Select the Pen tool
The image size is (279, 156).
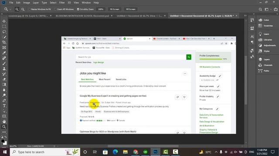pos(4,101)
